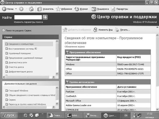This screenshot has height=119, width=159.
Task: Switch to Adob taskbar button
Action: point(74,115)
